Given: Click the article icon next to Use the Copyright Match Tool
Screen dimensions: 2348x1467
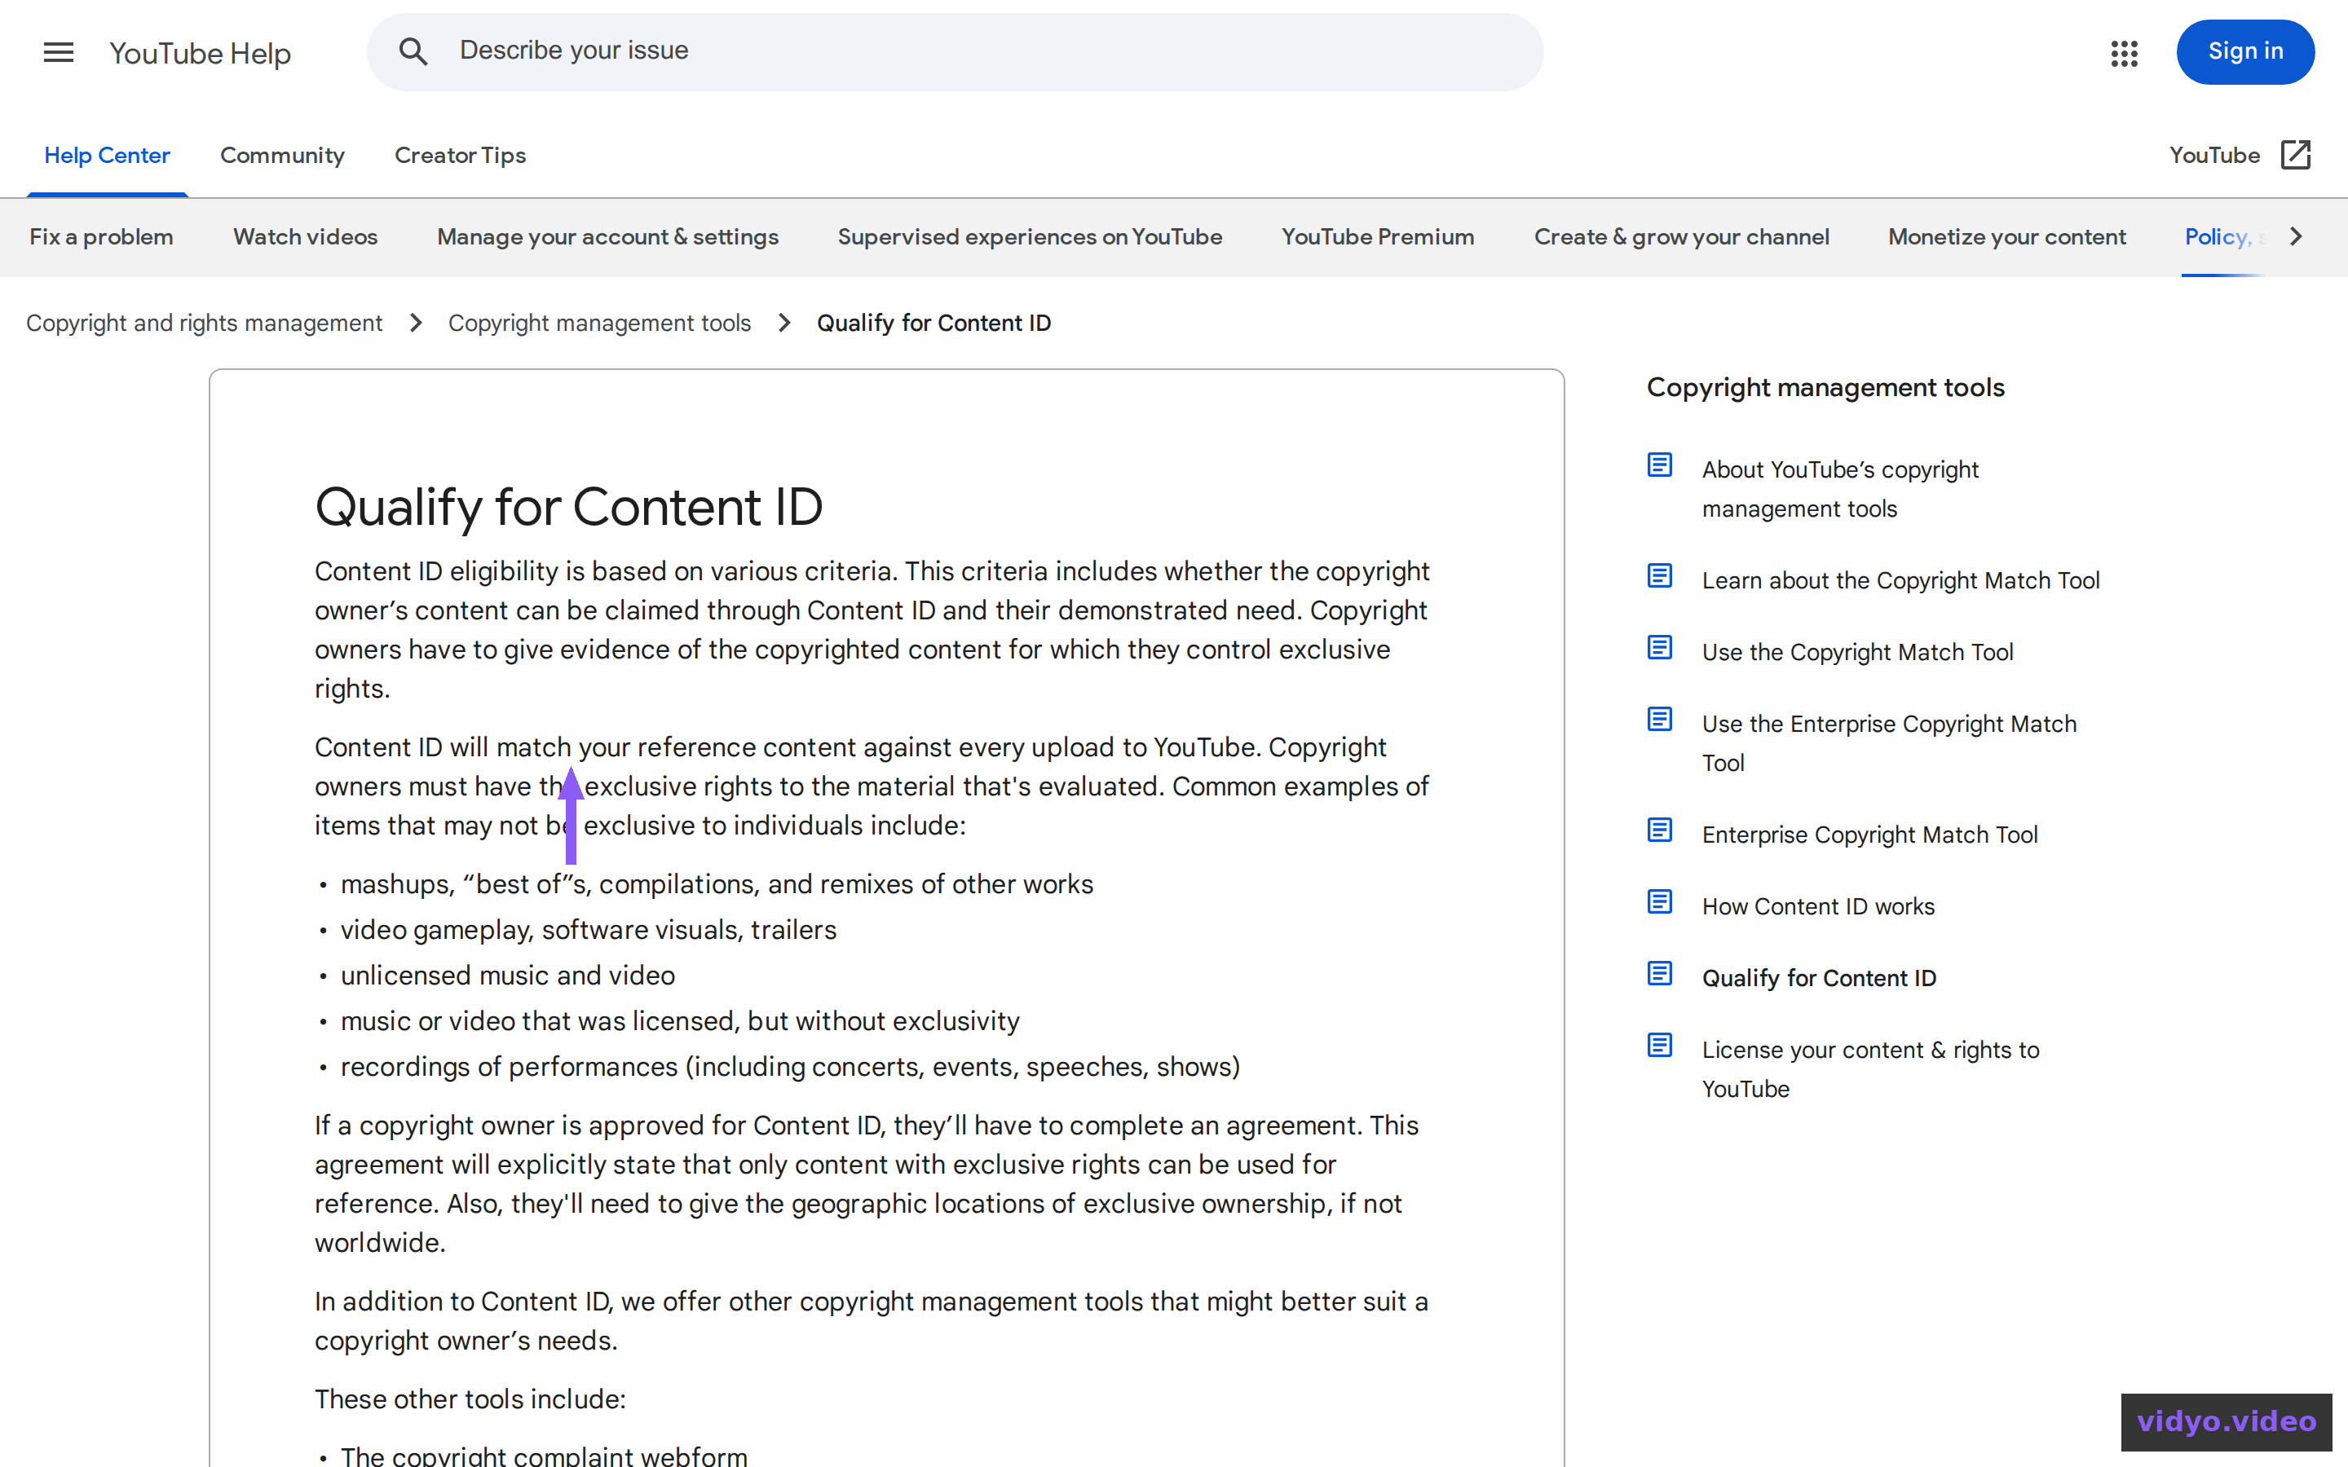Looking at the screenshot, I should (x=1659, y=648).
